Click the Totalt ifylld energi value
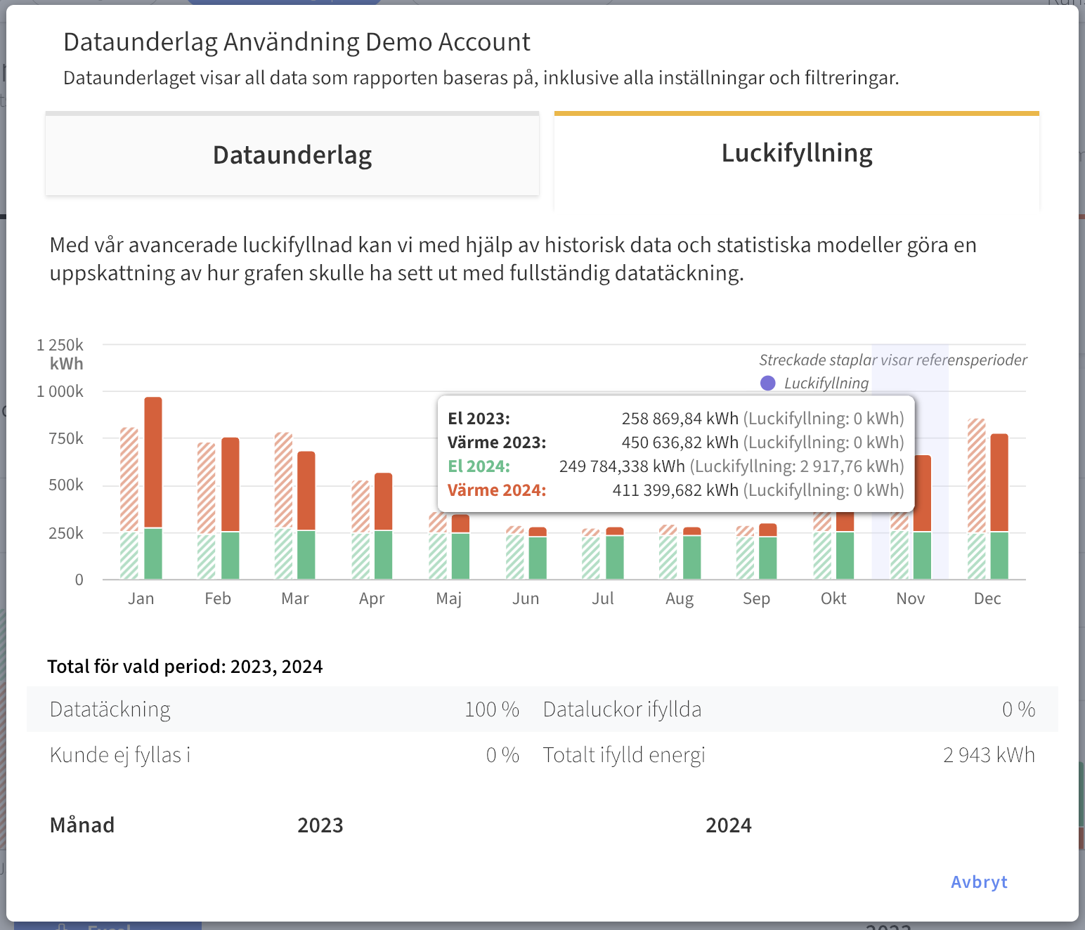The width and height of the screenshot is (1085, 930). coord(988,755)
